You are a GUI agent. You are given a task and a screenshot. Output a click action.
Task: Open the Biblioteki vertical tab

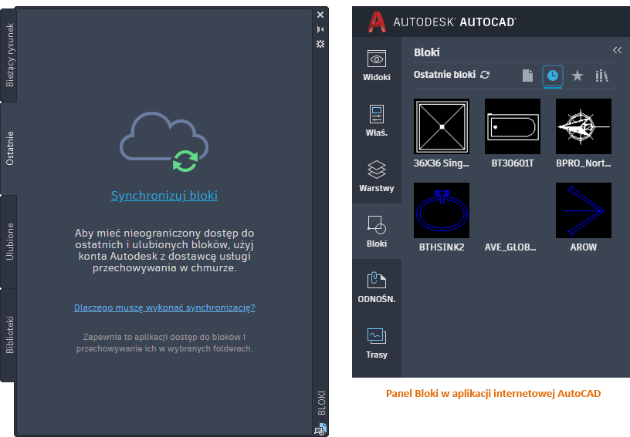(x=8, y=335)
